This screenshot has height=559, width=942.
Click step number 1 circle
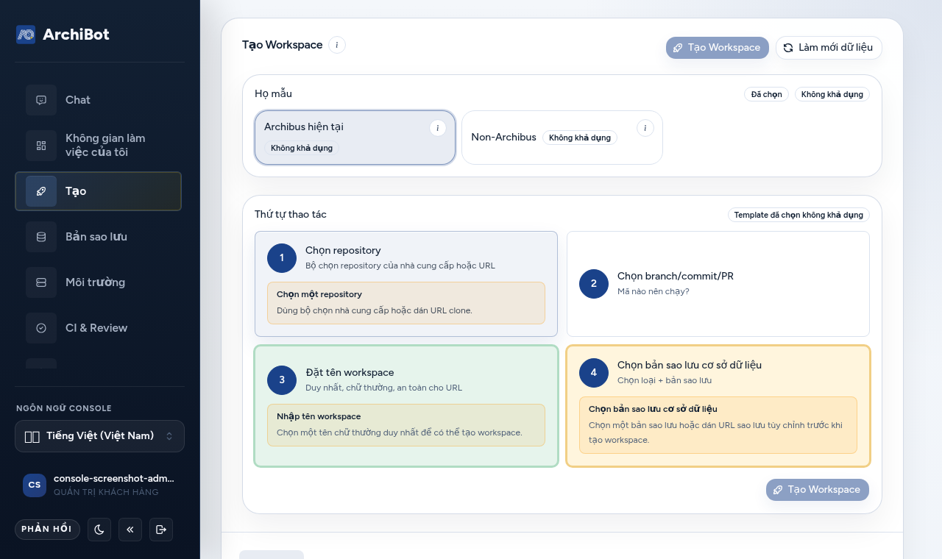[x=282, y=258]
